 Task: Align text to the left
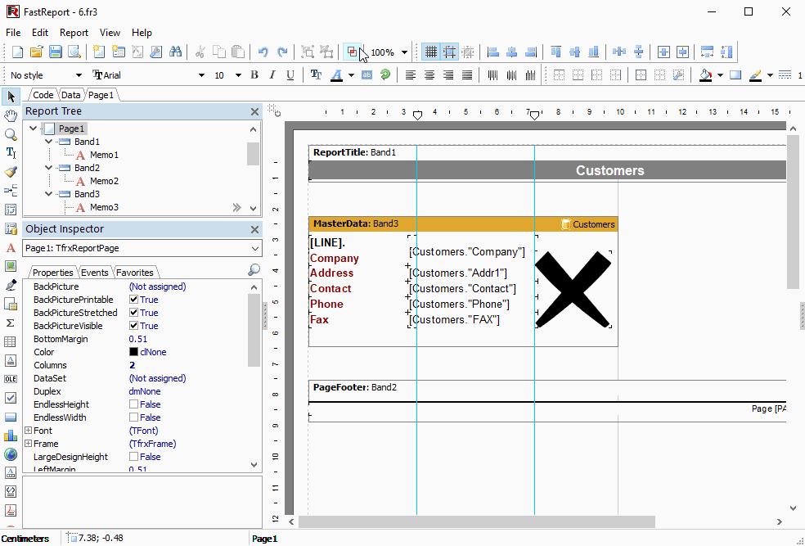[410, 75]
